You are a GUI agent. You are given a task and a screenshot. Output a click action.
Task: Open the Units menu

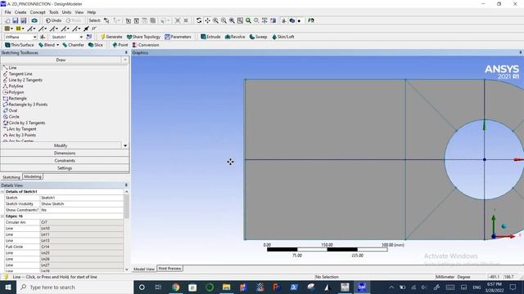pos(66,12)
